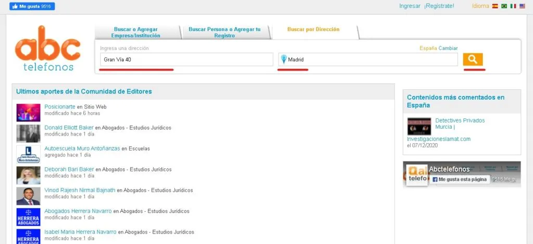This screenshot has width=533, height=244.
Task: Select the Buscar por Dirección tab
Action: tap(313, 30)
